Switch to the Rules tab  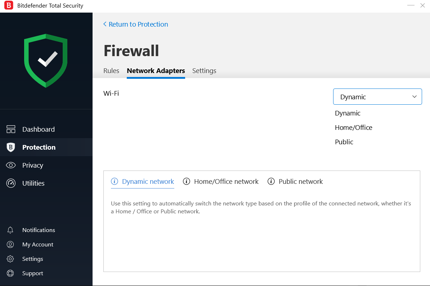click(x=111, y=71)
